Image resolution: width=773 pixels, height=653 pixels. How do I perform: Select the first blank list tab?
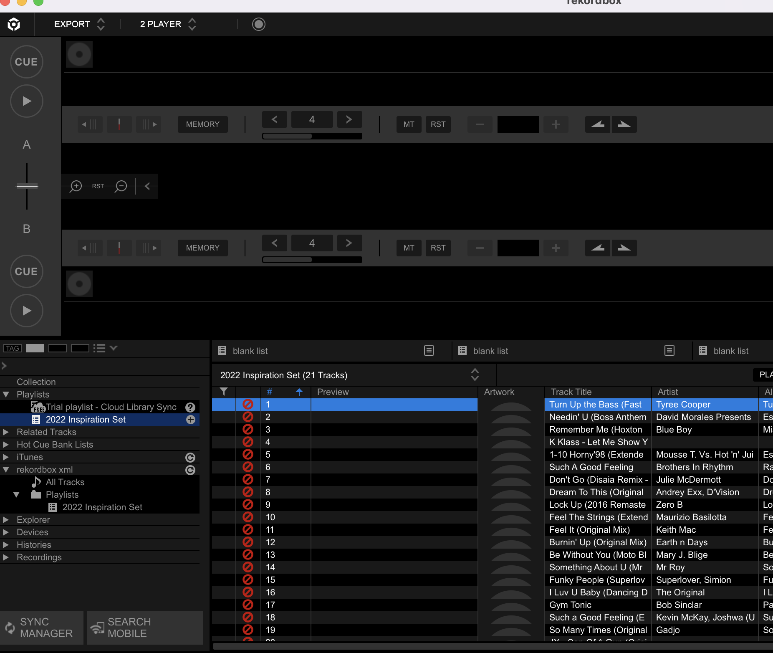pos(250,351)
